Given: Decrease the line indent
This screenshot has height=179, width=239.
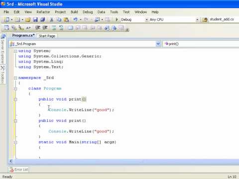Looking at the screenshot, I should pyautogui.click(x=38, y=28).
